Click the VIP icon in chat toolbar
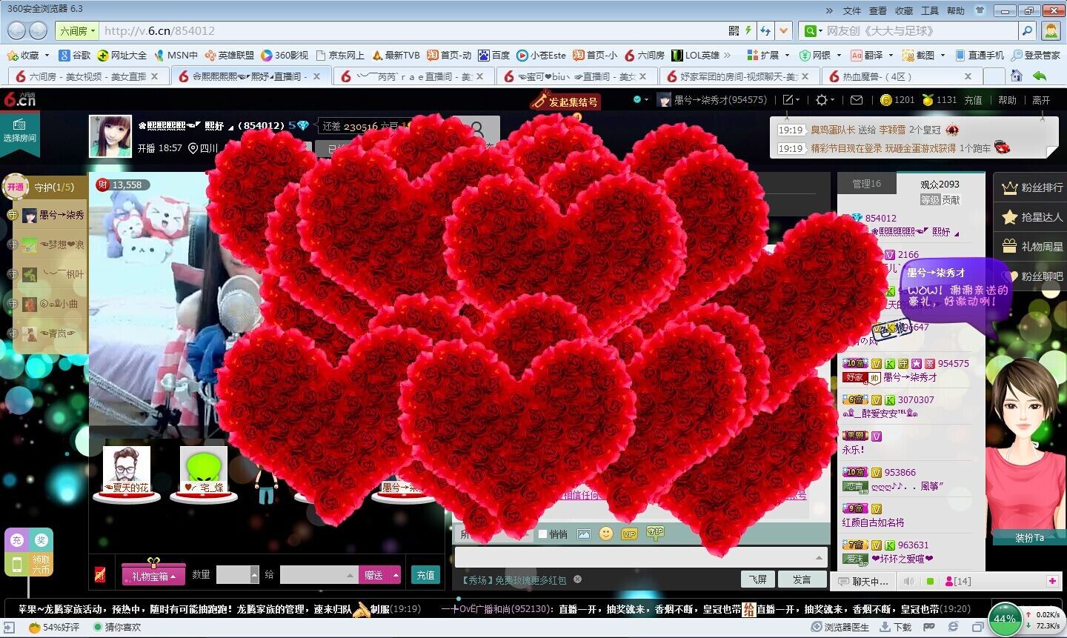Screen dimensions: 1067x638 [x=629, y=534]
